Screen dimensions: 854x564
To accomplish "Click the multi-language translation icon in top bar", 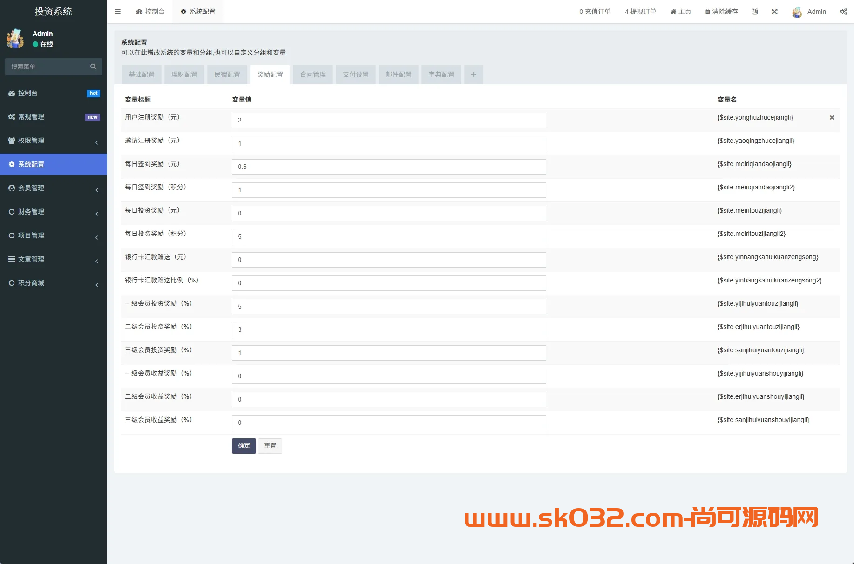I will pyautogui.click(x=755, y=12).
